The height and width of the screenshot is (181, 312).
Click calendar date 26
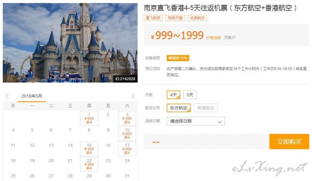tap(32, 176)
